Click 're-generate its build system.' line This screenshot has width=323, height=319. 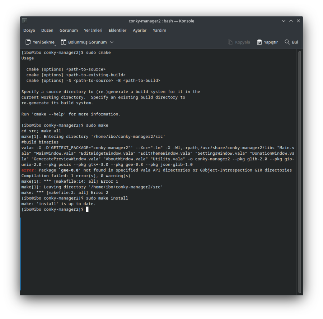57,103
